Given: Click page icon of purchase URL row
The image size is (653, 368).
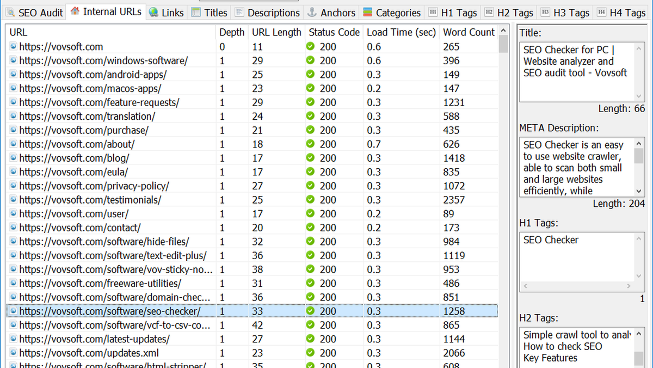Looking at the screenshot, I should pyautogui.click(x=13, y=130).
